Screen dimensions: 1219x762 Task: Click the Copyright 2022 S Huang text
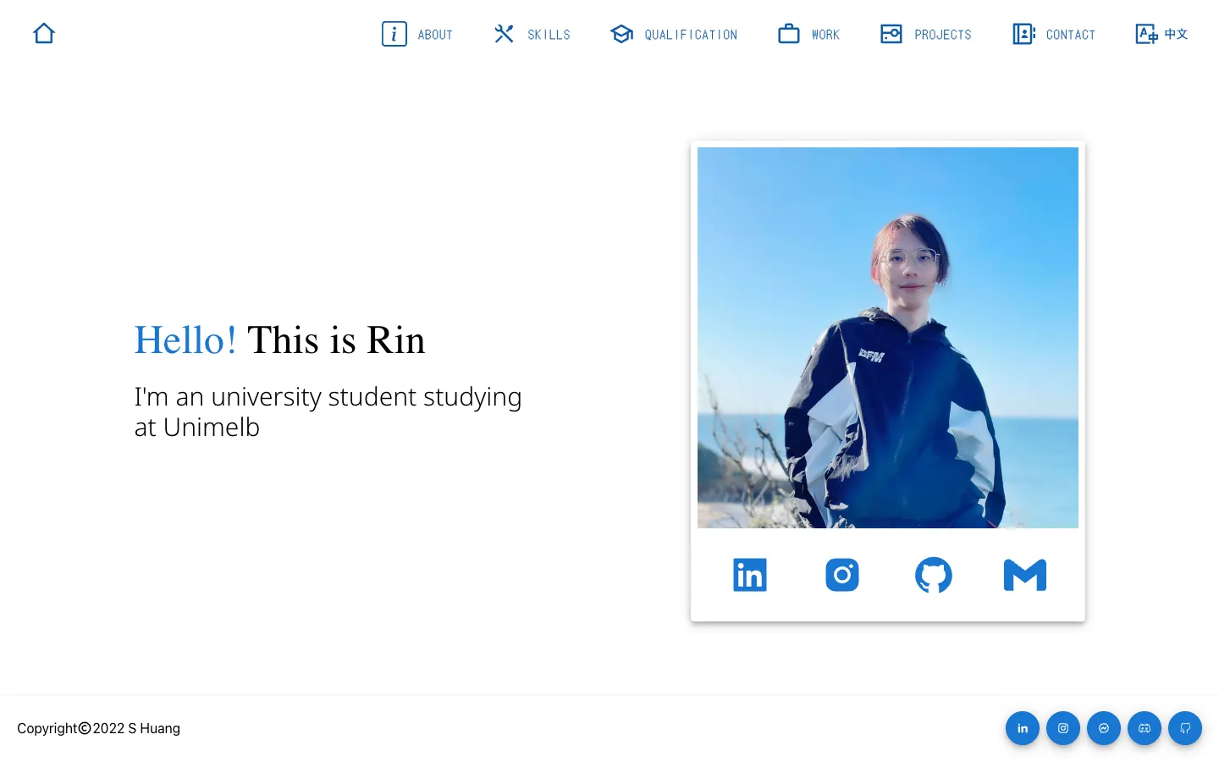(x=98, y=728)
